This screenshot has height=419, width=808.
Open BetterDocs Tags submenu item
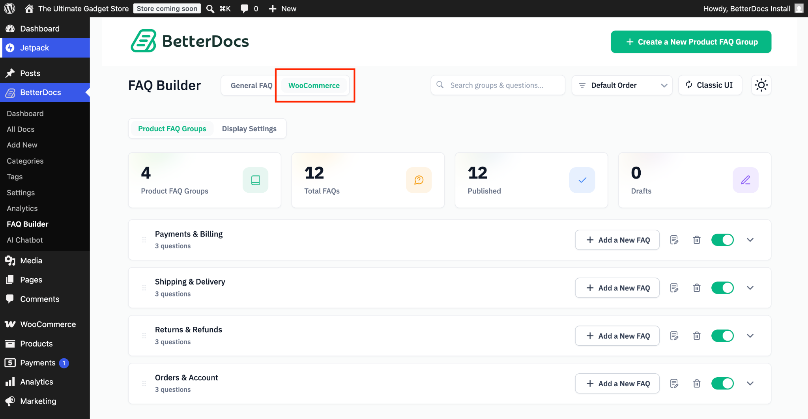point(15,177)
